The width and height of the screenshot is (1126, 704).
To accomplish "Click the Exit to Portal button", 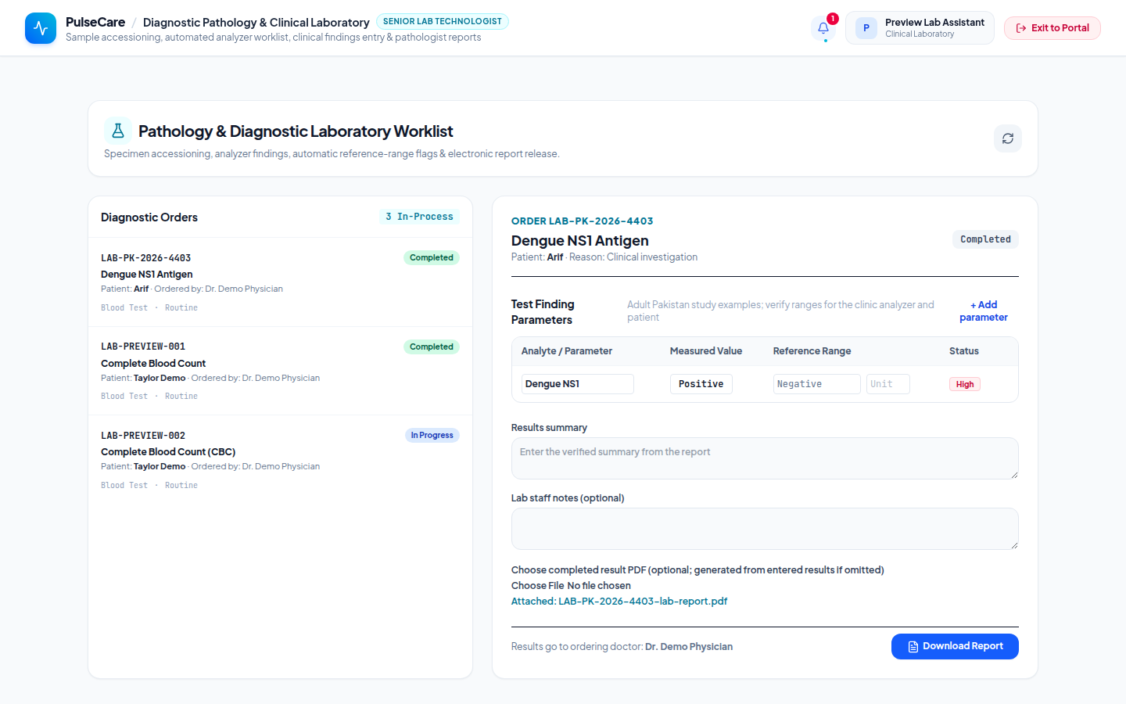I will click(x=1052, y=28).
